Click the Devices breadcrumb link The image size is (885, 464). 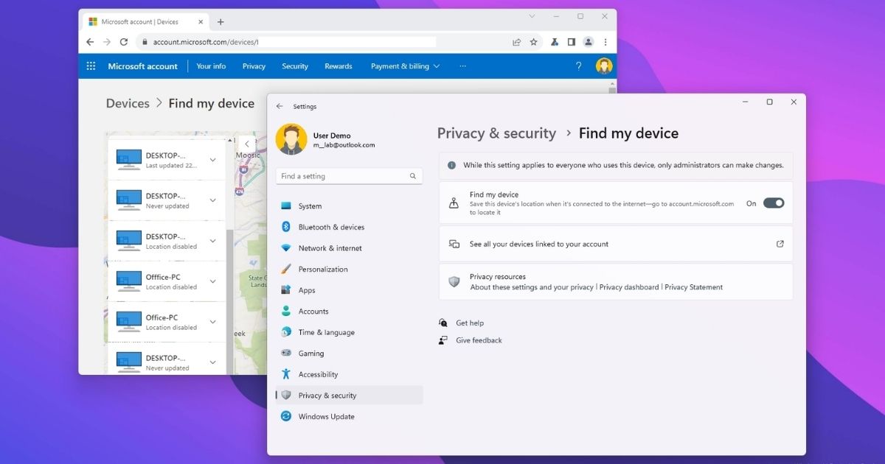pos(128,104)
